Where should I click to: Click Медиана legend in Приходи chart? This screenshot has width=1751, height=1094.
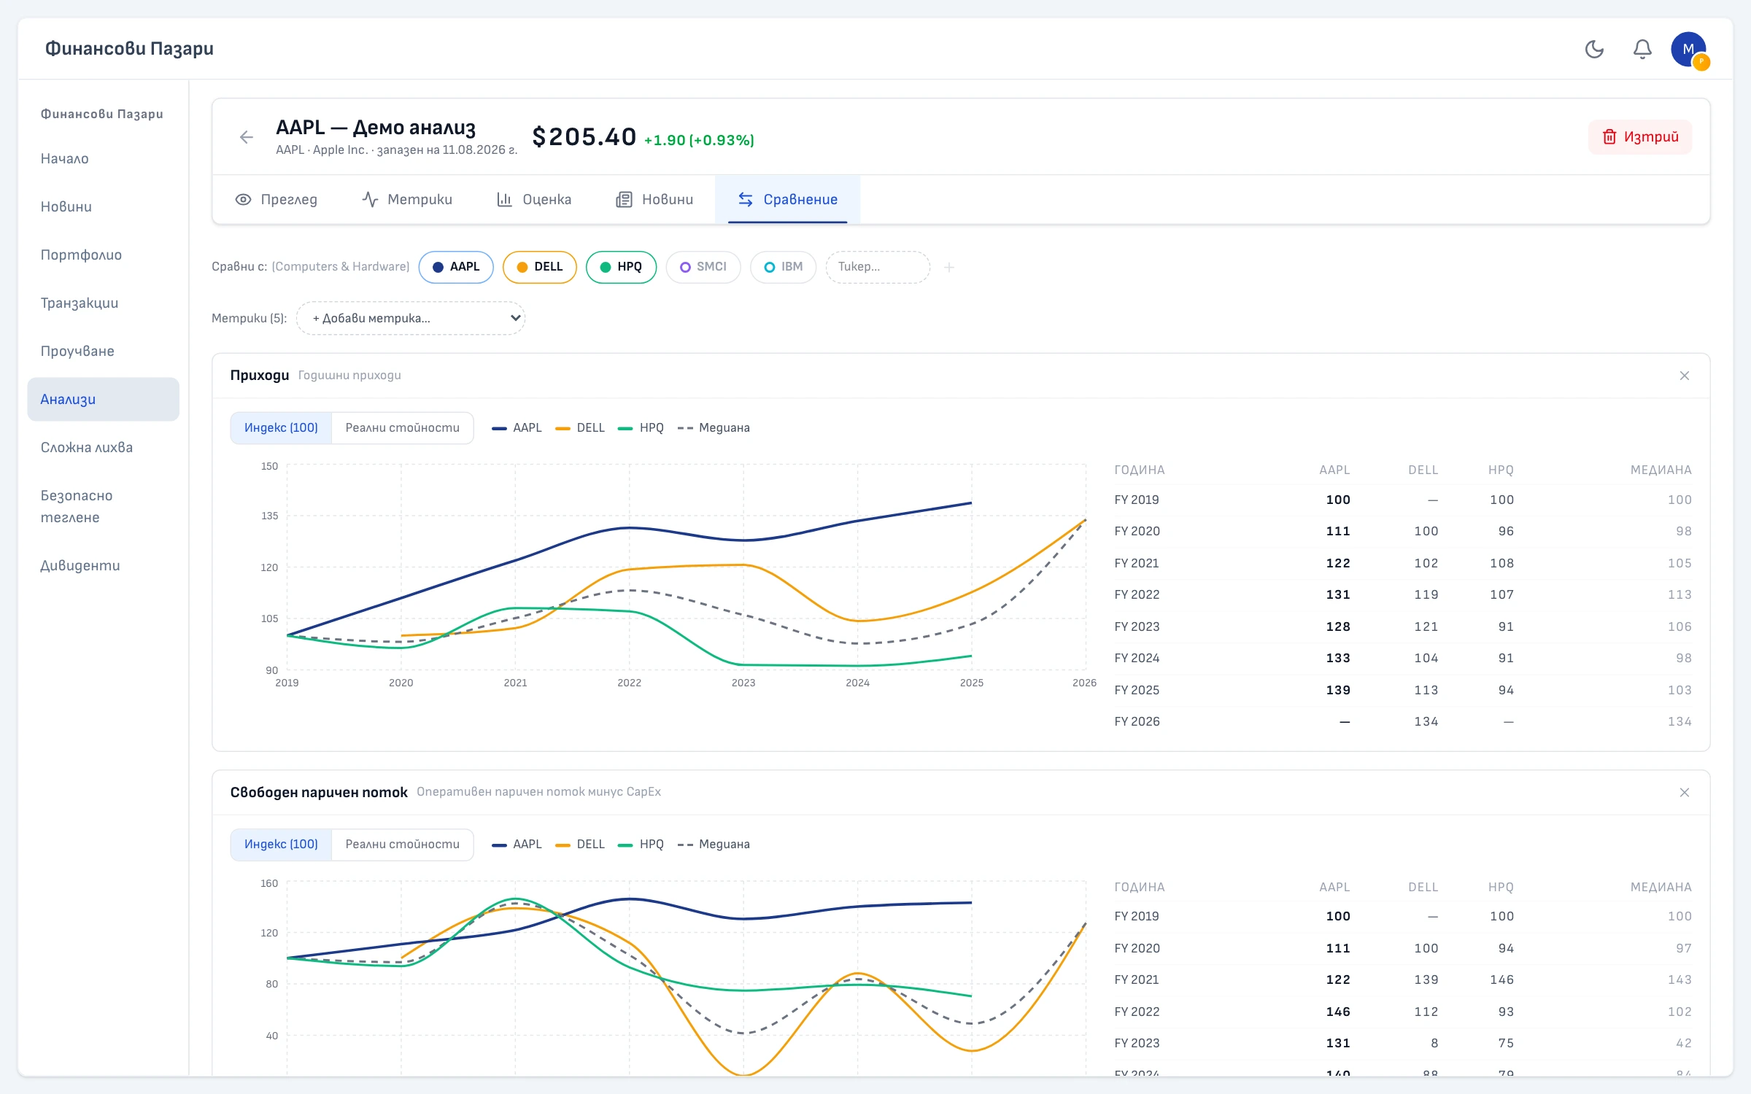714,428
